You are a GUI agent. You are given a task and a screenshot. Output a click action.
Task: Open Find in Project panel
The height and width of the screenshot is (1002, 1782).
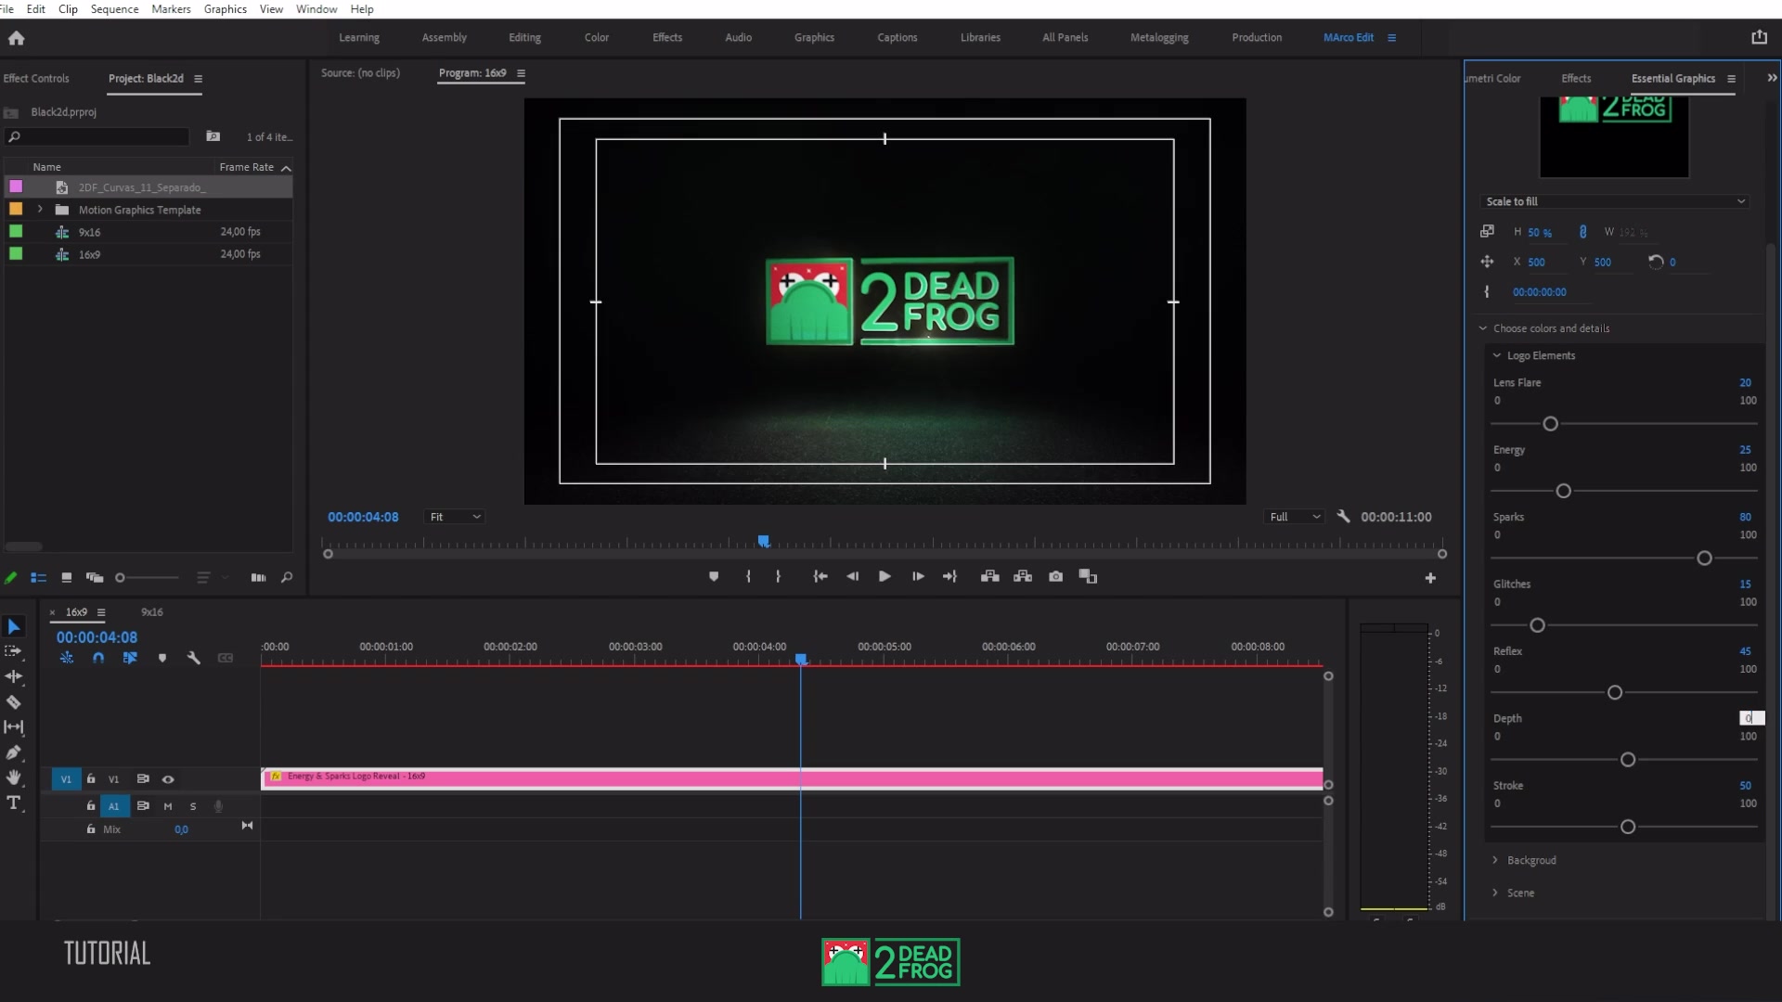[287, 577]
